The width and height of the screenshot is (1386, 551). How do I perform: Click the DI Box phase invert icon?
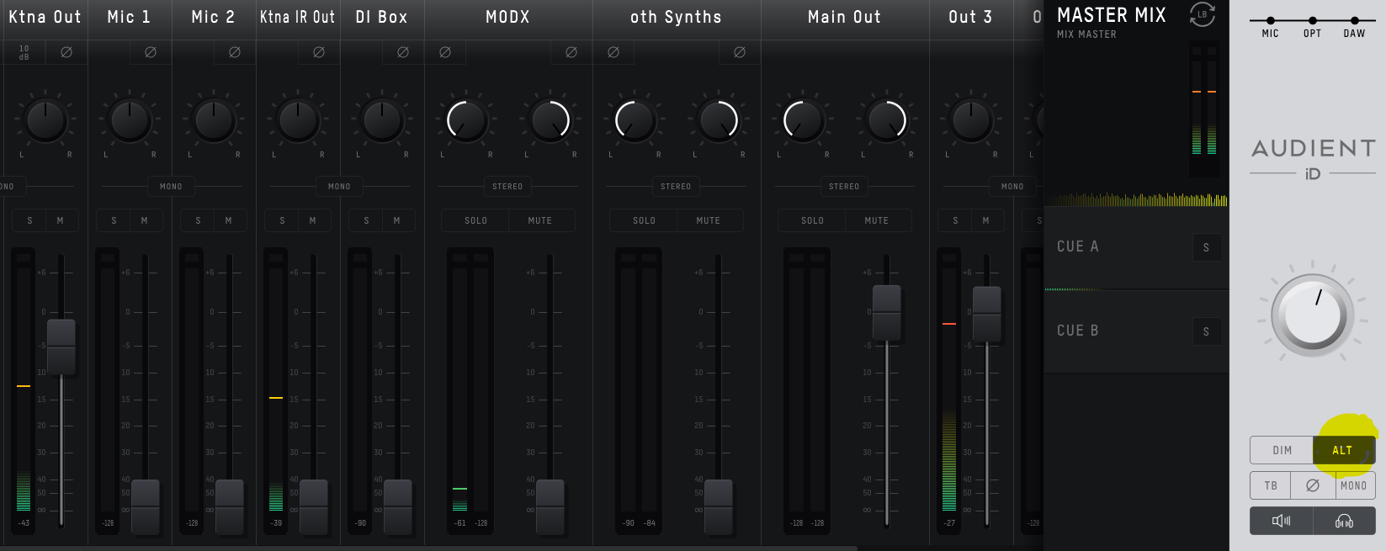pos(403,52)
